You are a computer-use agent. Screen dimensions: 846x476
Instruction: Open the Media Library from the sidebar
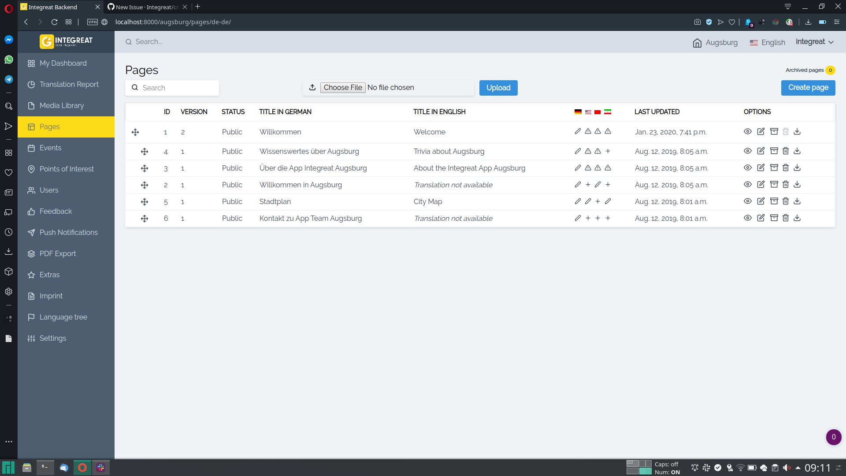click(60, 105)
